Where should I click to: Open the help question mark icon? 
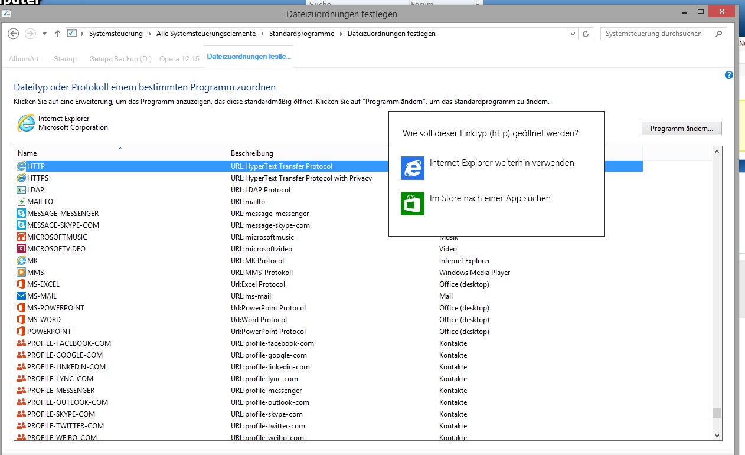coord(729,75)
